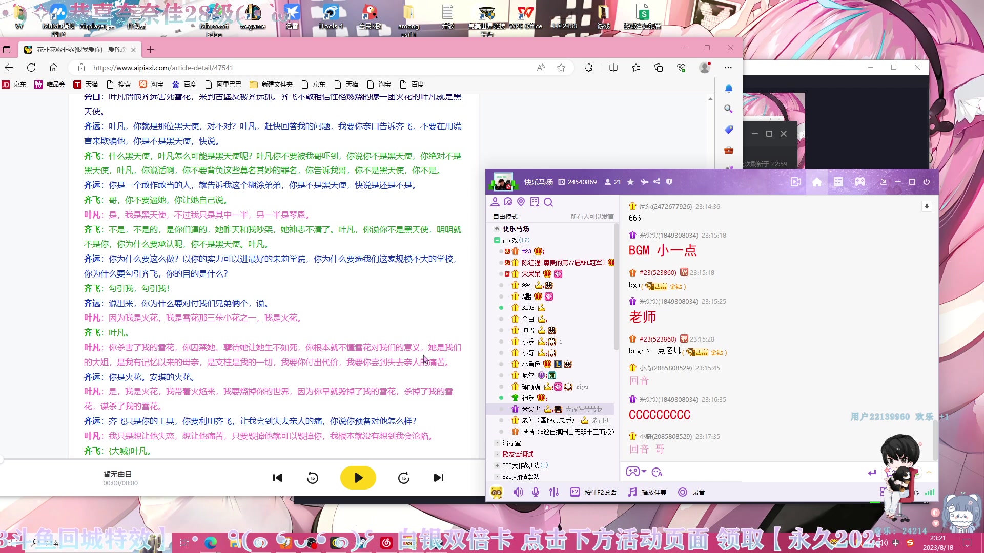Click the read aloud icon in address bar
The height and width of the screenshot is (553, 984).
541,68
